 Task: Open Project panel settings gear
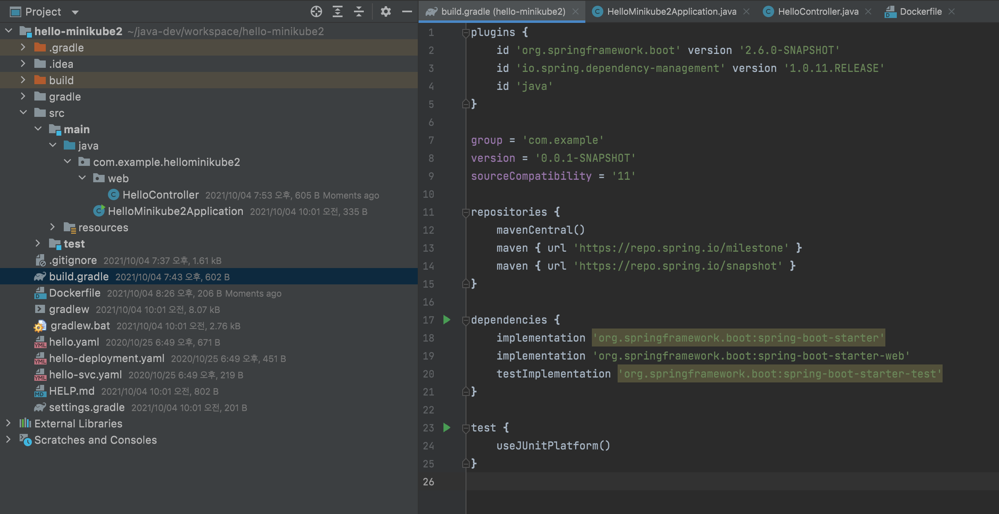(385, 11)
